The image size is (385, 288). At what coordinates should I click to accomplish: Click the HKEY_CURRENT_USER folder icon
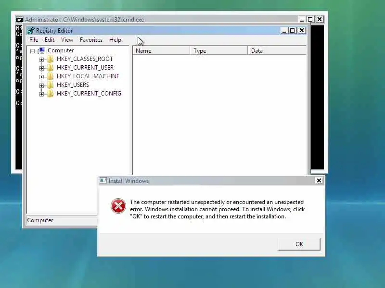(50, 68)
